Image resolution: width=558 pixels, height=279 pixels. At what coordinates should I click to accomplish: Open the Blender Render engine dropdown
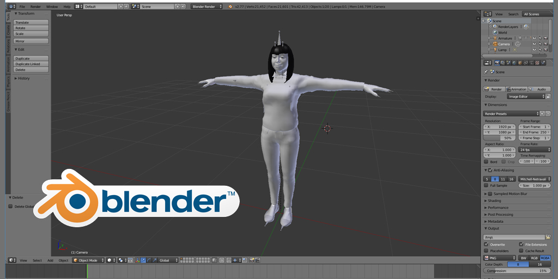pyautogui.click(x=207, y=7)
